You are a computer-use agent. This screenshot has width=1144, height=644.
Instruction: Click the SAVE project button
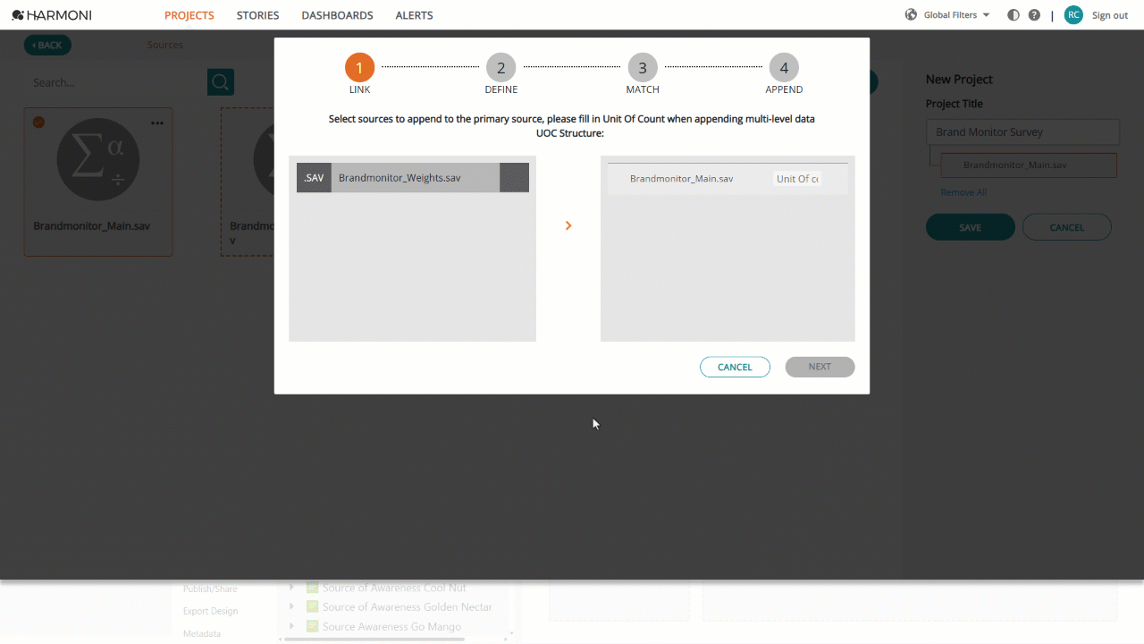(x=970, y=227)
